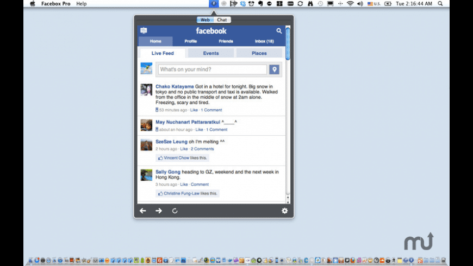Reload the page with refresh icon
Viewport: 473px width, 266px height.
coord(175,211)
